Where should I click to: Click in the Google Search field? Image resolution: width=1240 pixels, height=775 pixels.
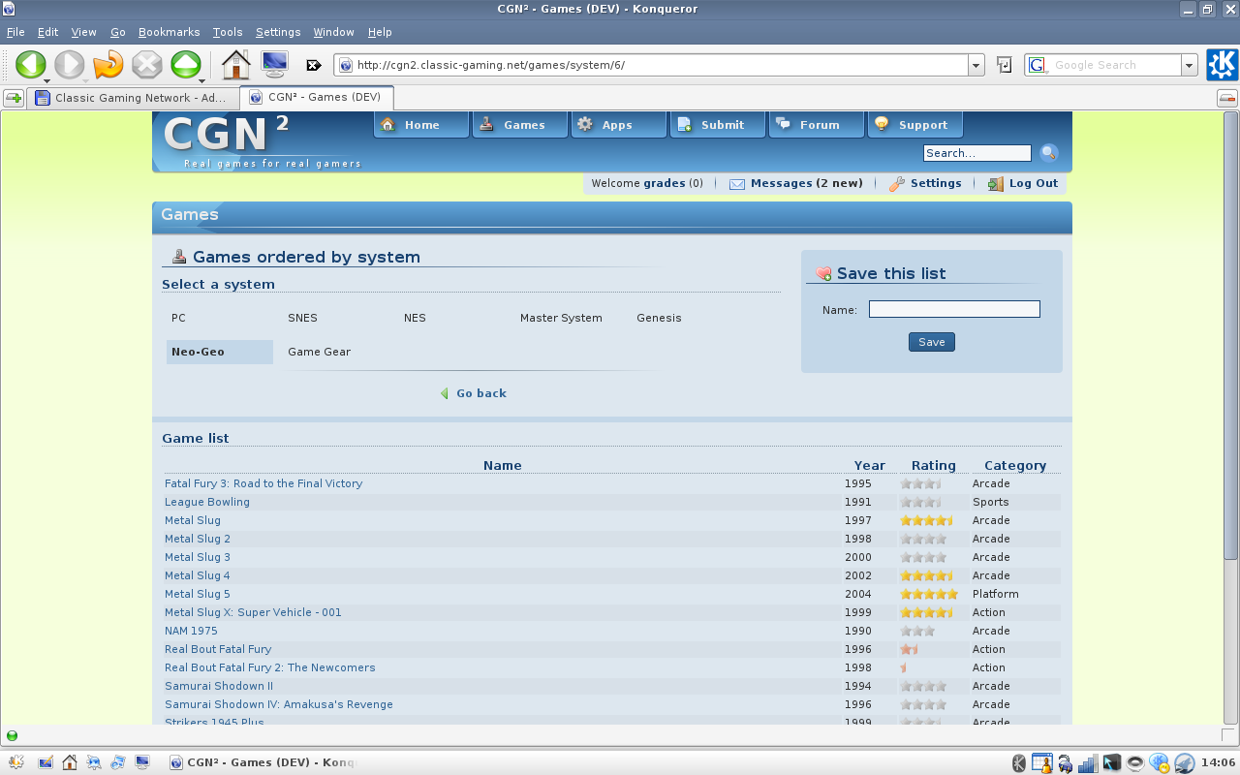point(1112,65)
